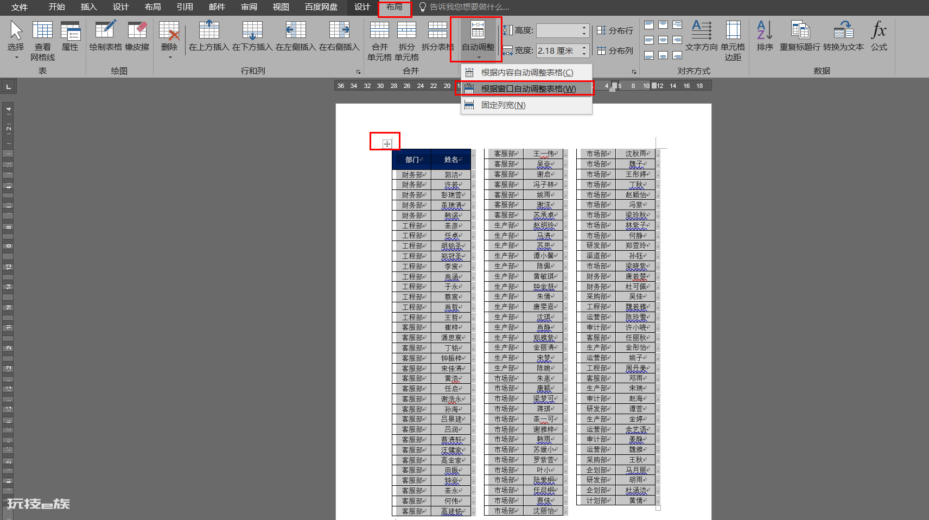Viewport: 929px width, 520px height.
Task: Click the cell containing 潘思宸
Action: point(451,338)
